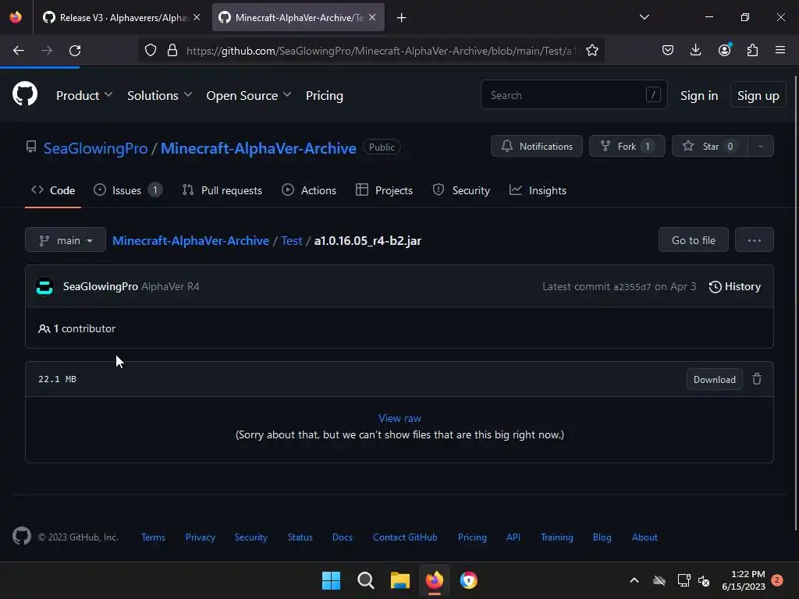Click the muted volume tray icon
Image resolution: width=799 pixels, height=599 pixels.
(704, 580)
